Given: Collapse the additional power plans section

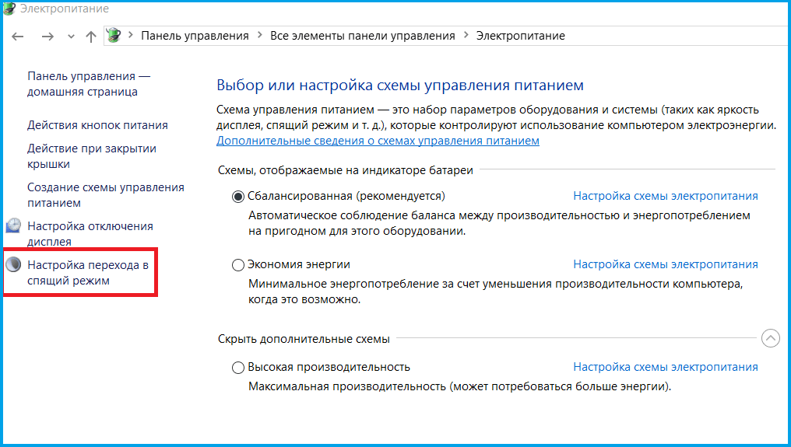Looking at the screenshot, I should click(x=770, y=338).
